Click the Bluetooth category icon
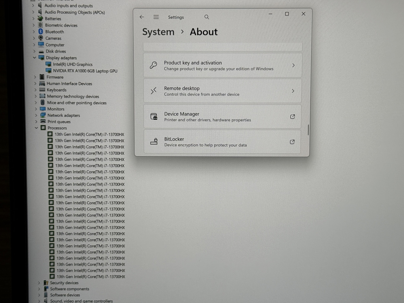This screenshot has height=303, width=404. point(41,32)
